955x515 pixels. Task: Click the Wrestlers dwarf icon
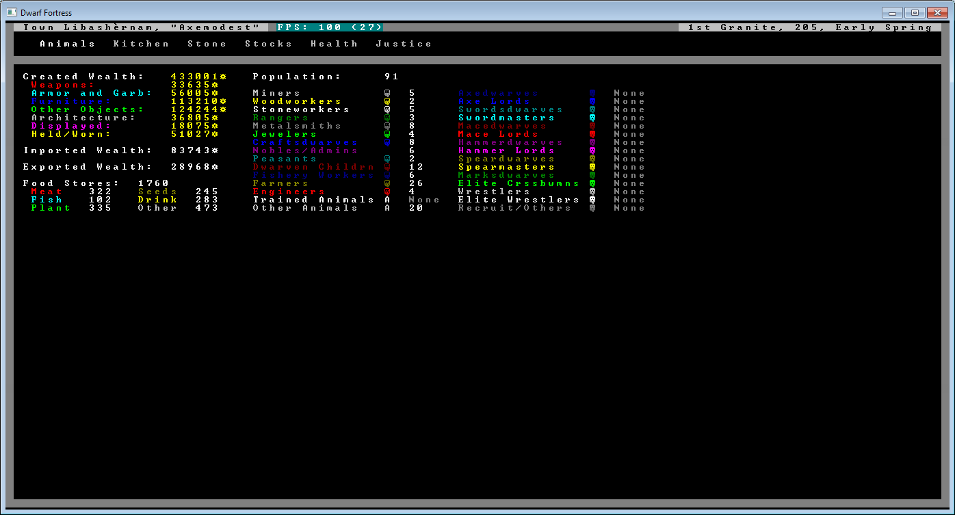click(x=592, y=192)
